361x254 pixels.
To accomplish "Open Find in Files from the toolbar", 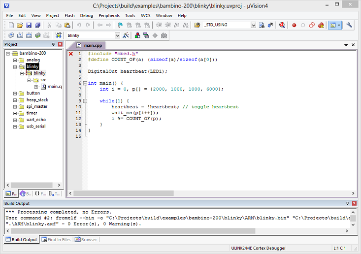I will (x=197, y=25).
